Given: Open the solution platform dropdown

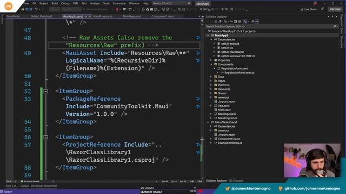Looking at the screenshot, I should pos(71,9).
